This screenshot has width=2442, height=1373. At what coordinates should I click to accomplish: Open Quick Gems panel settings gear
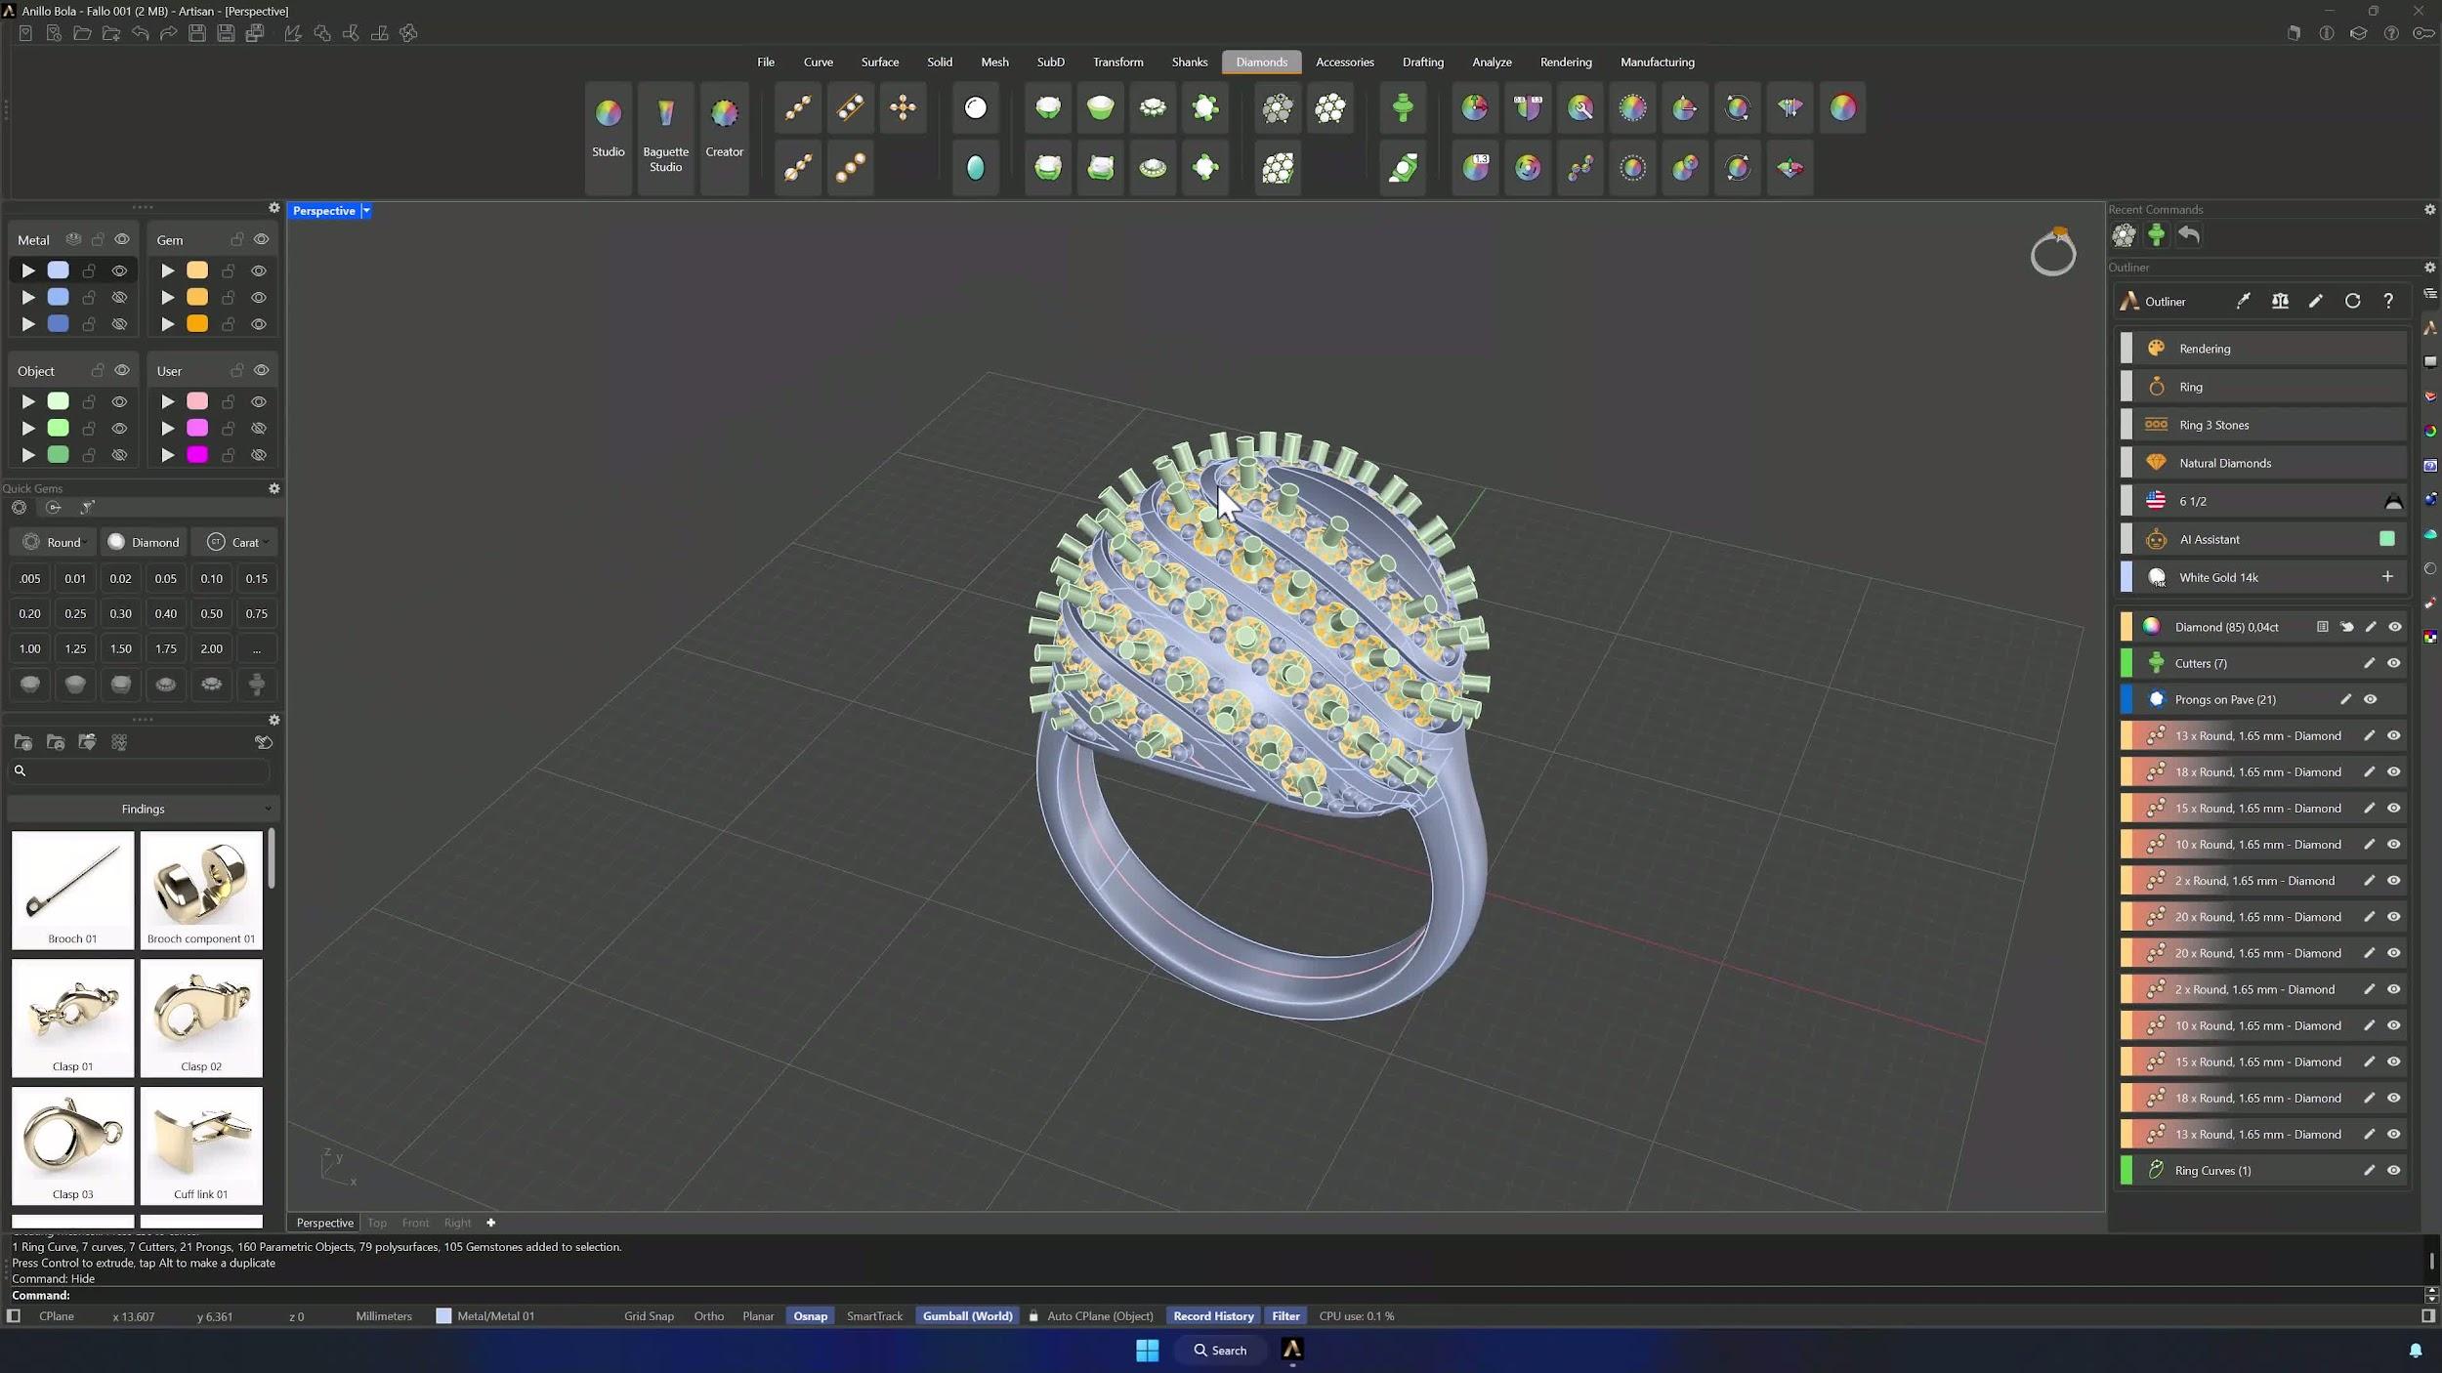click(274, 488)
